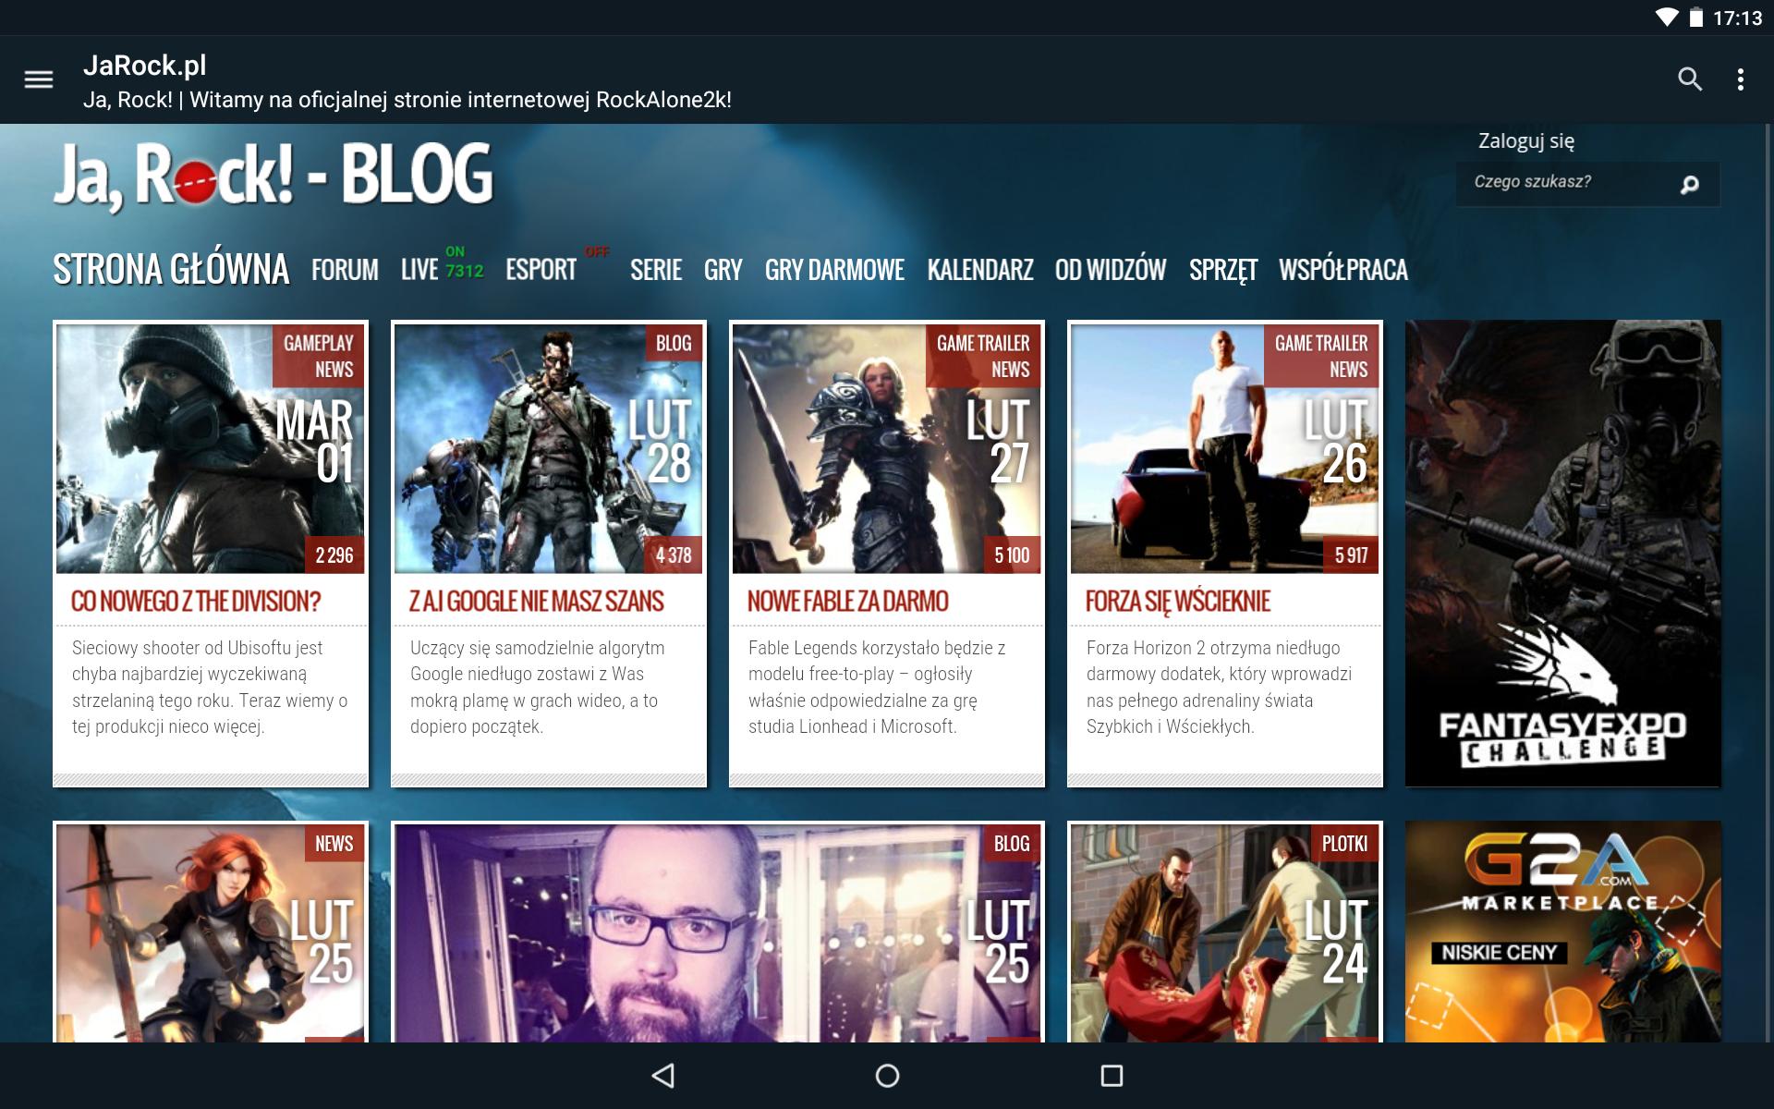Click the 4 378 view counter
Viewport: 1774px width, 1109px height.
point(674,555)
